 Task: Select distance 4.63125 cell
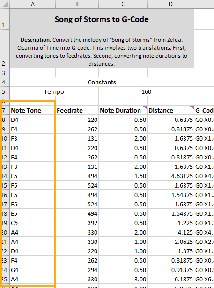pos(170,176)
